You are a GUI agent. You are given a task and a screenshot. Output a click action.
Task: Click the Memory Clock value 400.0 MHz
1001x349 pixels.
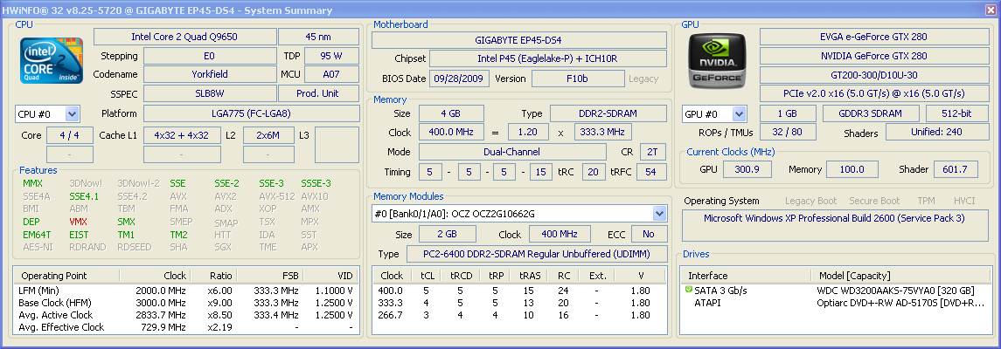451,133
